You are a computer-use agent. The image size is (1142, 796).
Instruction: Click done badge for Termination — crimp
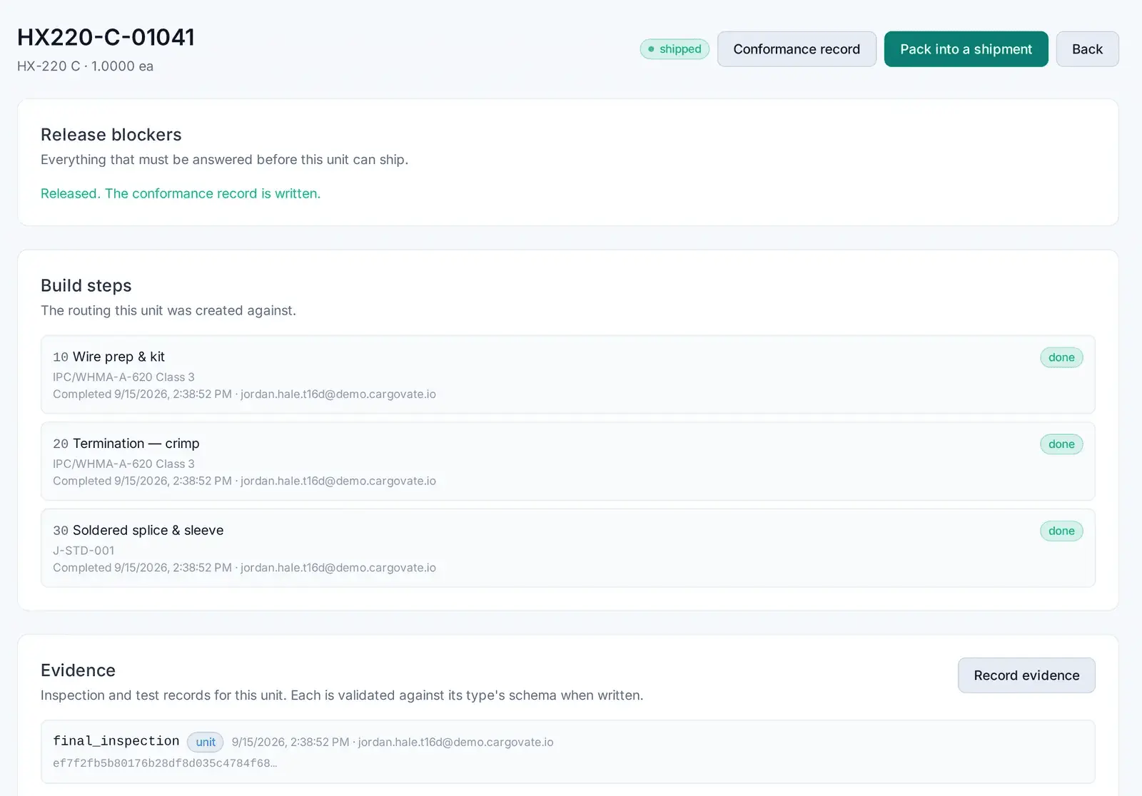tap(1061, 444)
